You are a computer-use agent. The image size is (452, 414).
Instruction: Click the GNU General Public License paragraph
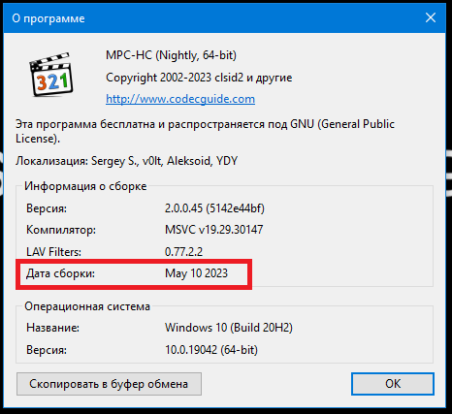click(x=205, y=131)
